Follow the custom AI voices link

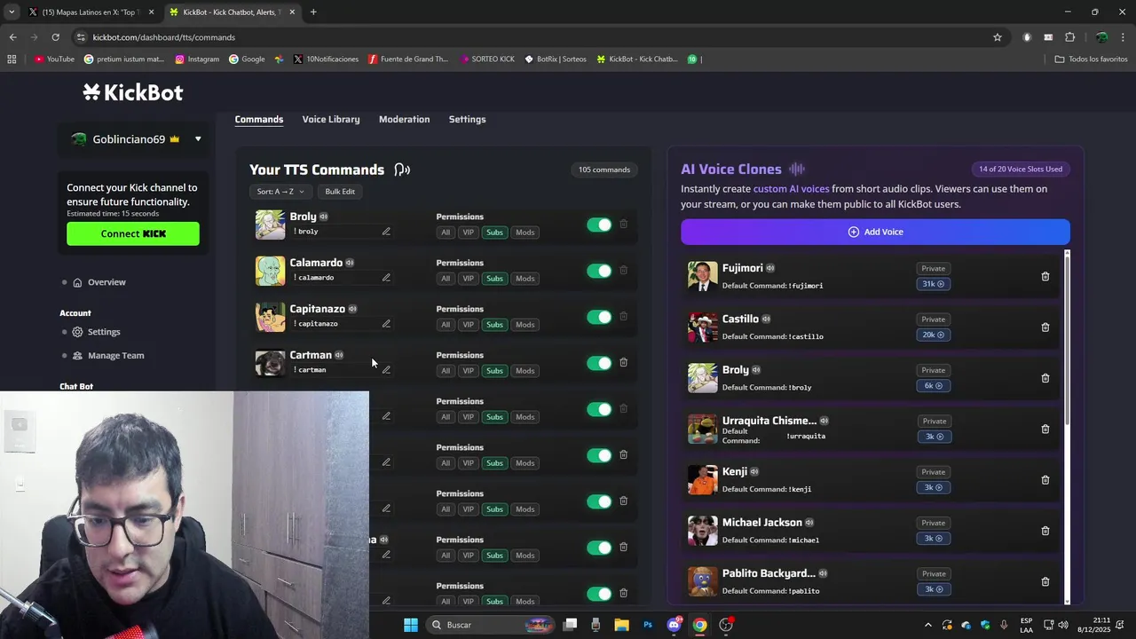coord(791,189)
